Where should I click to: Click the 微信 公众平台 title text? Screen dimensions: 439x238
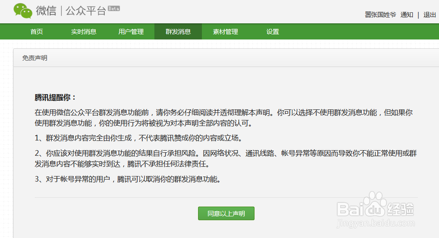tap(71, 11)
